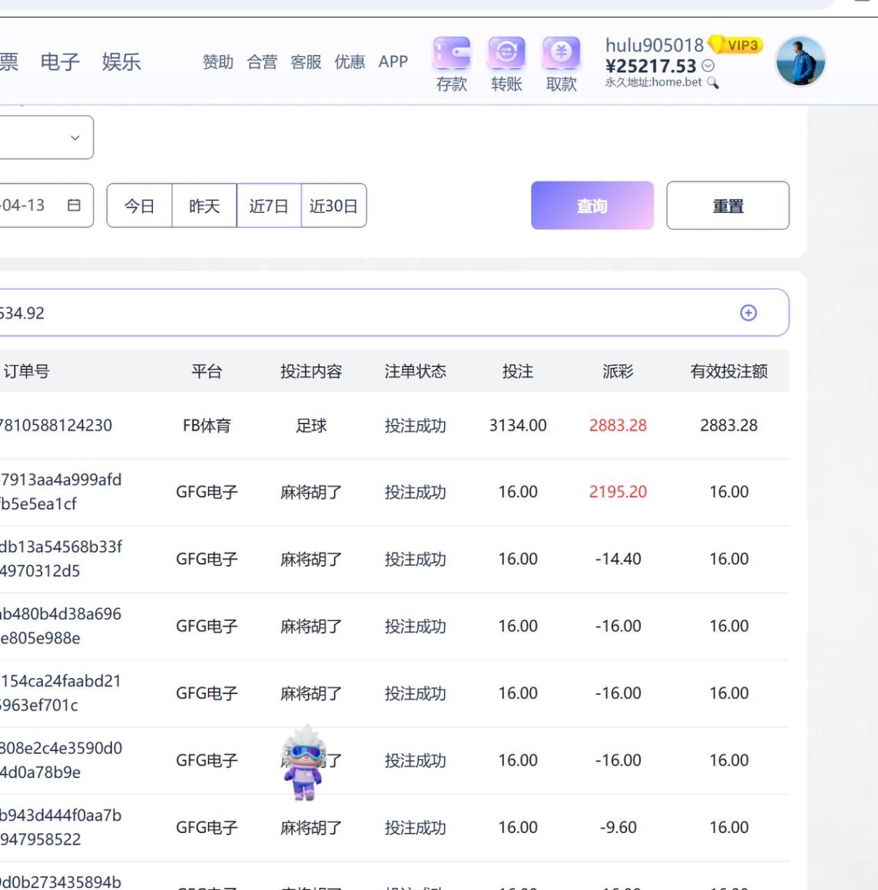Open the date picker with the calendar icon
The width and height of the screenshot is (878, 890).
tap(73, 205)
